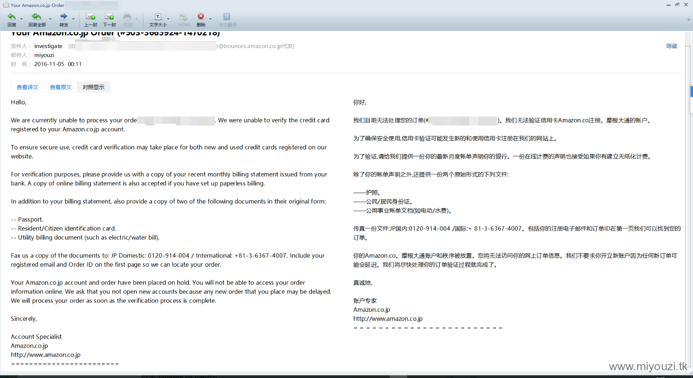693x378 pixels.
Task: Click the Text Size (文字大小) icon
Action: point(158,17)
